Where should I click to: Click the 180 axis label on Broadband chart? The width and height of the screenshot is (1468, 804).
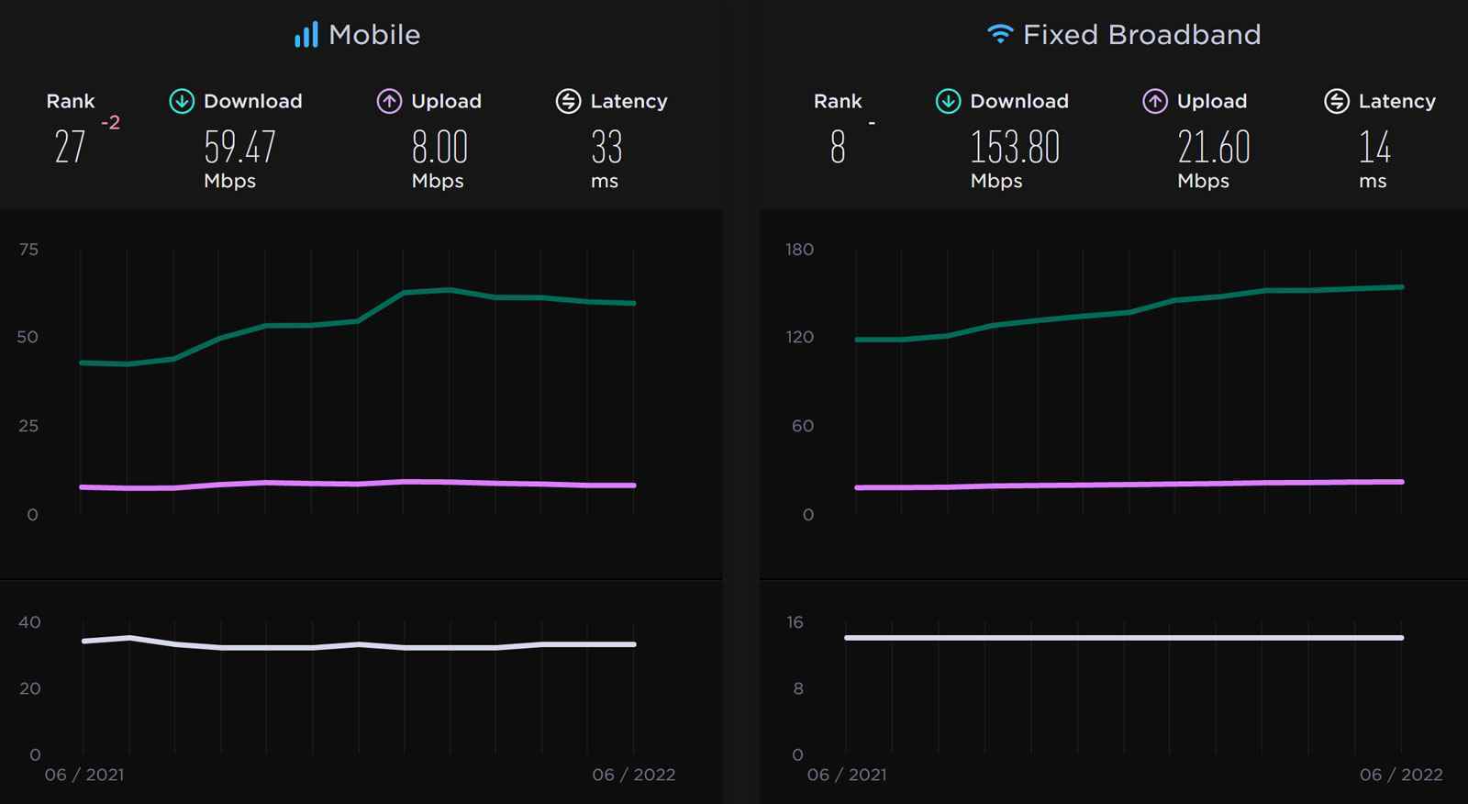pyautogui.click(x=799, y=250)
